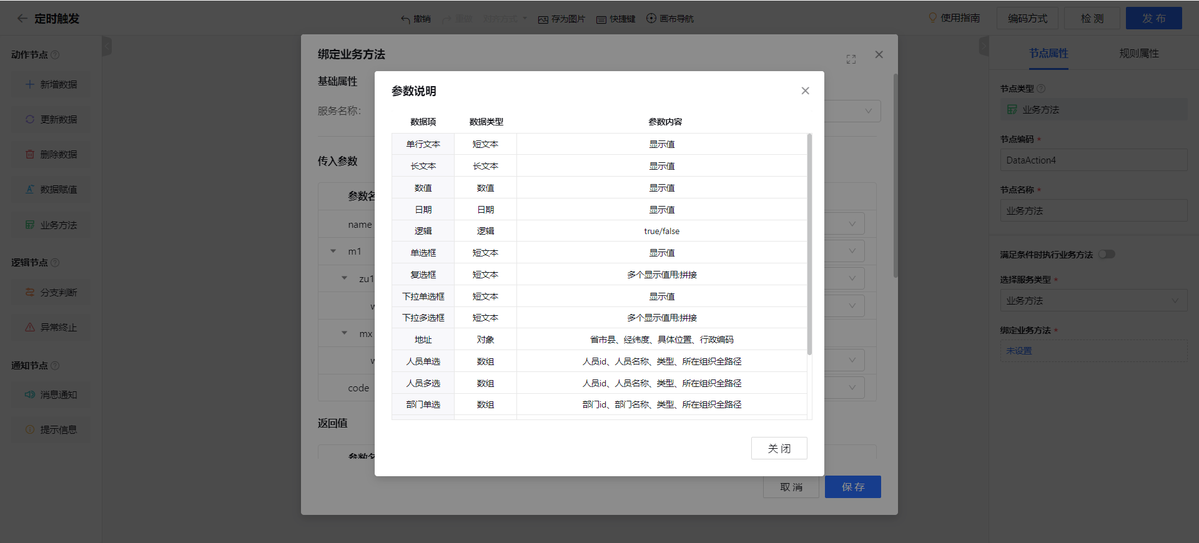Viewport: 1199px width, 543px height.
Task: Click 地址 row cell
Action: click(423, 340)
